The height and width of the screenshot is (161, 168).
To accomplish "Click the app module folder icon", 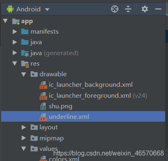I will [x=16, y=21].
